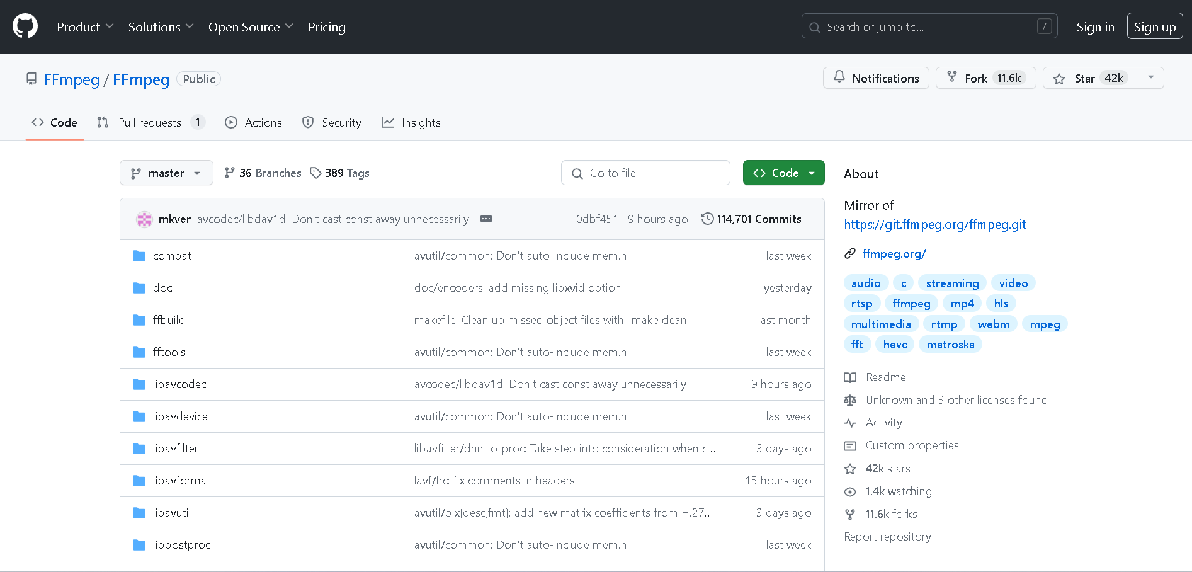The width and height of the screenshot is (1192, 572).
Task: Click the Star icon for the repository
Action: [1059, 79]
